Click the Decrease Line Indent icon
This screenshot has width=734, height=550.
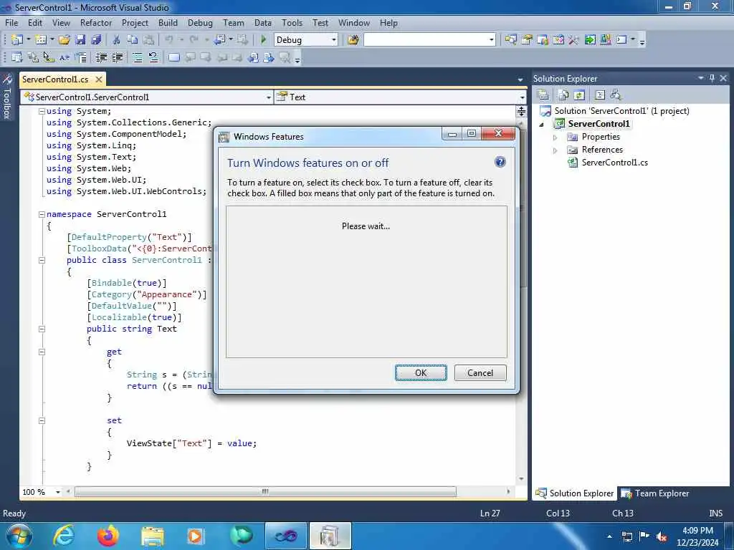101,57
